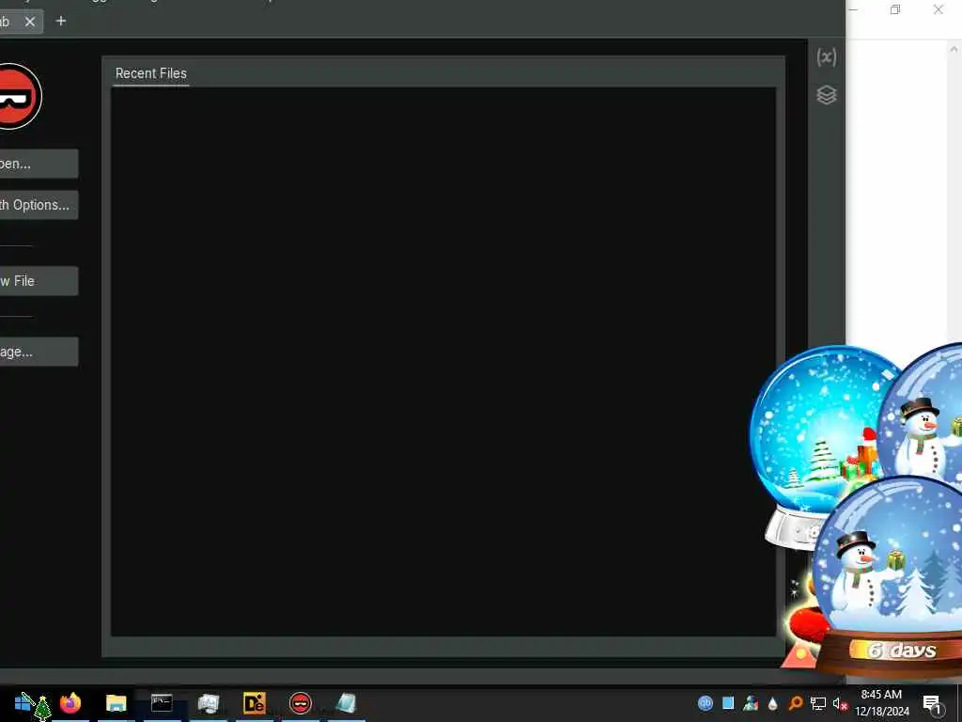Click the "6 days" countdown snow globe
962x722 pixels.
tap(890, 577)
